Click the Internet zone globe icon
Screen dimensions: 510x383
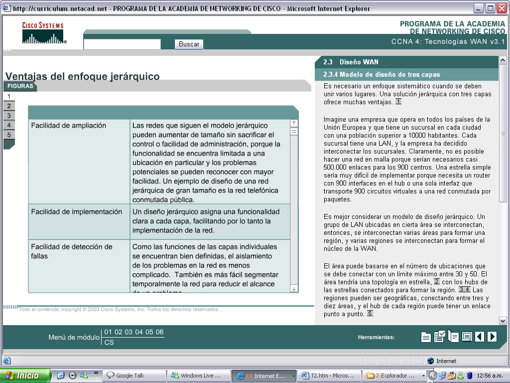(431, 361)
